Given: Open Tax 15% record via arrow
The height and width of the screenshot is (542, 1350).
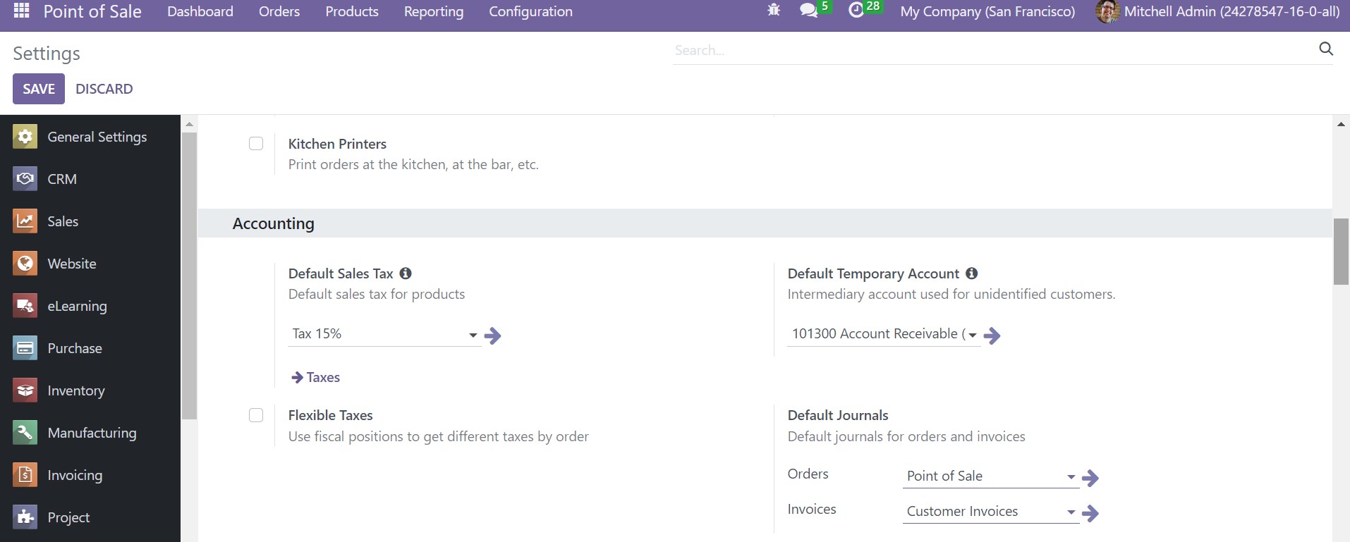Looking at the screenshot, I should tap(493, 335).
